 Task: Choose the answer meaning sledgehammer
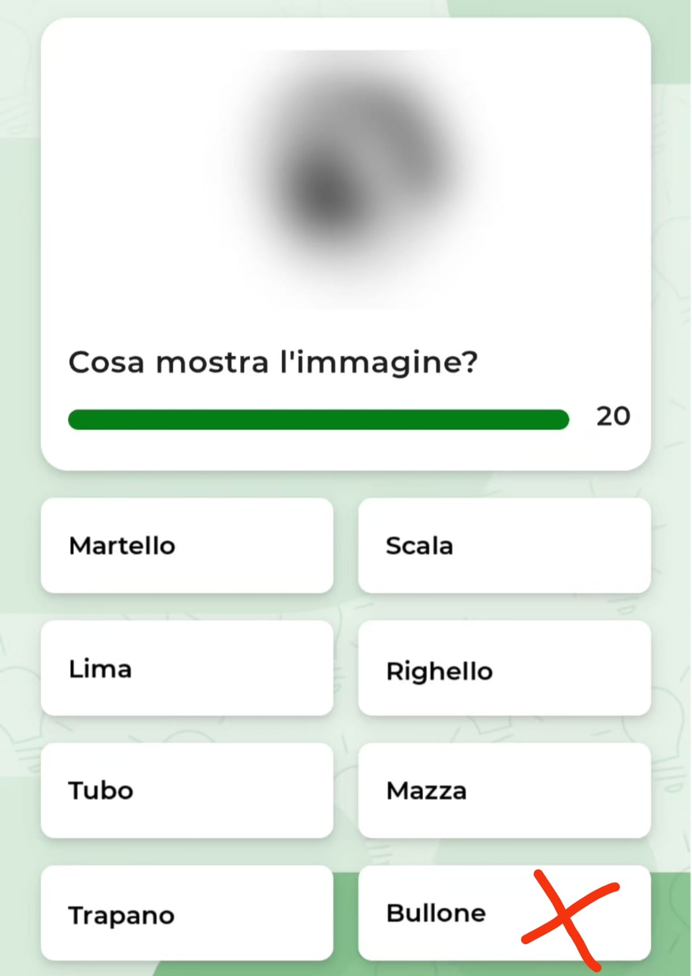(x=504, y=791)
